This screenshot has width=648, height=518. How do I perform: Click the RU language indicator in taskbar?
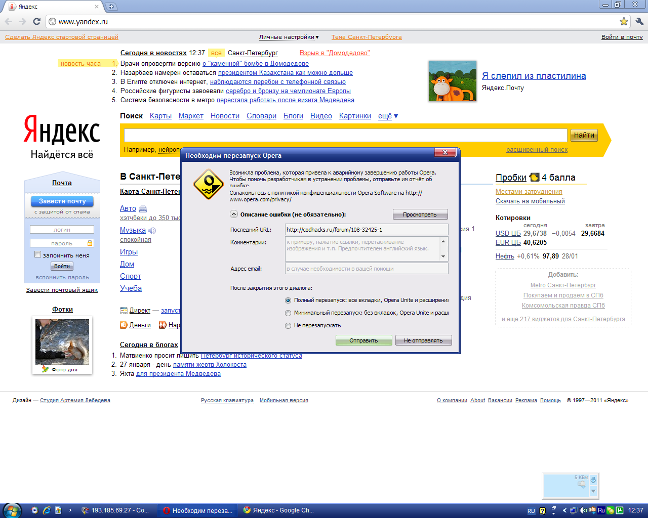[x=531, y=511]
